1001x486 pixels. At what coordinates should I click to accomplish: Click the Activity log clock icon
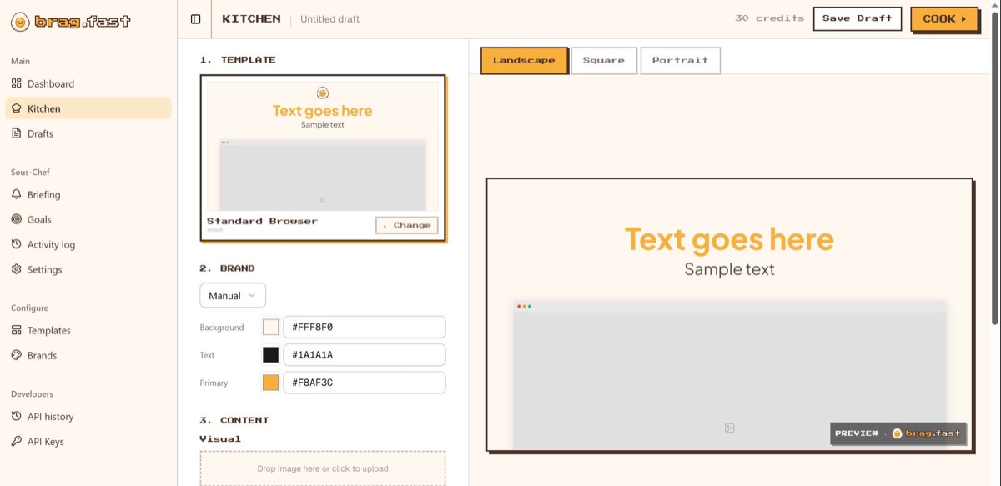[17, 244]
